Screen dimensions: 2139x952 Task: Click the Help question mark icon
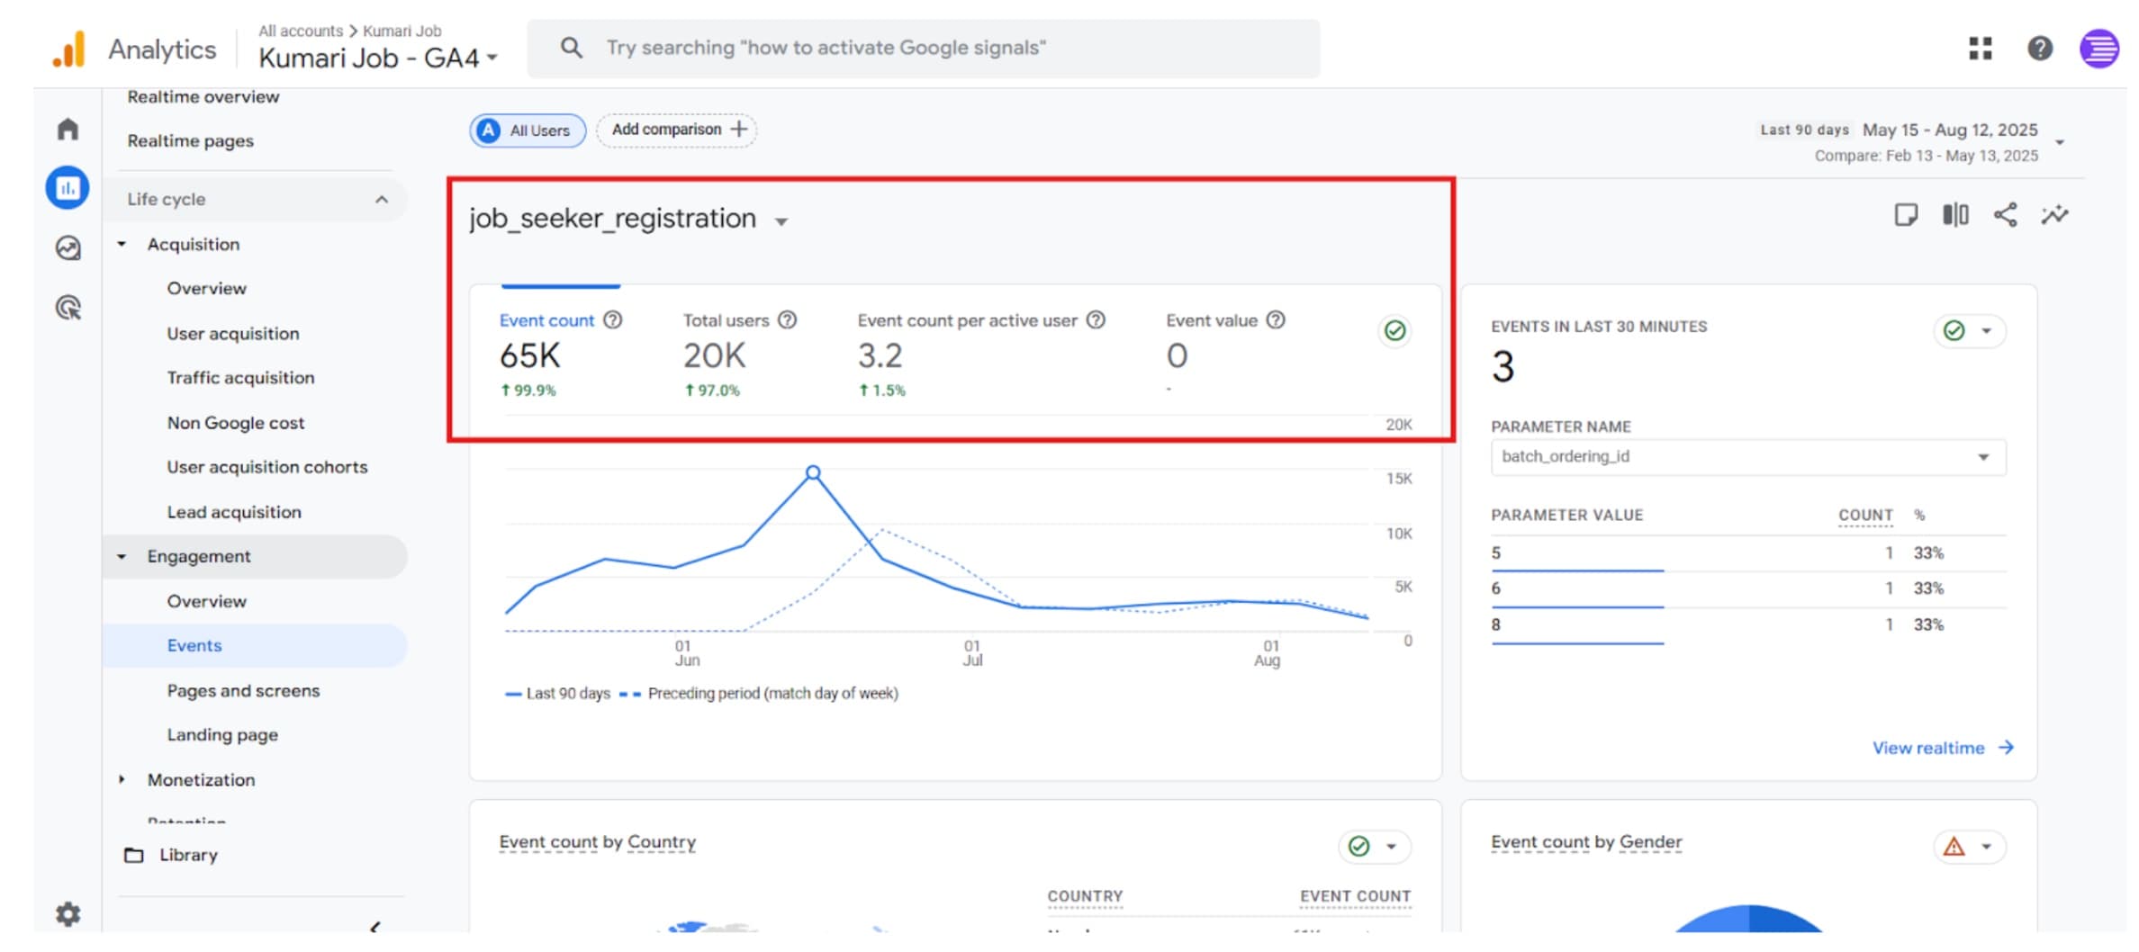coord(2039,49)
